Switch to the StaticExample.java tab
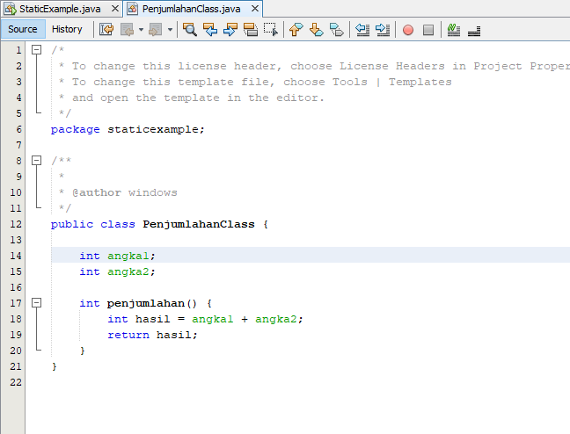This screenshot has height=434, width=570. pos(60,9)
